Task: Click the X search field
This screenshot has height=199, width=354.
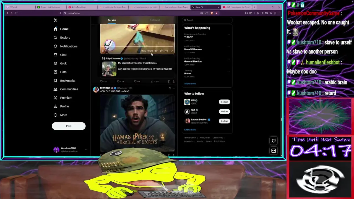Action: click(x=207, y=20)
